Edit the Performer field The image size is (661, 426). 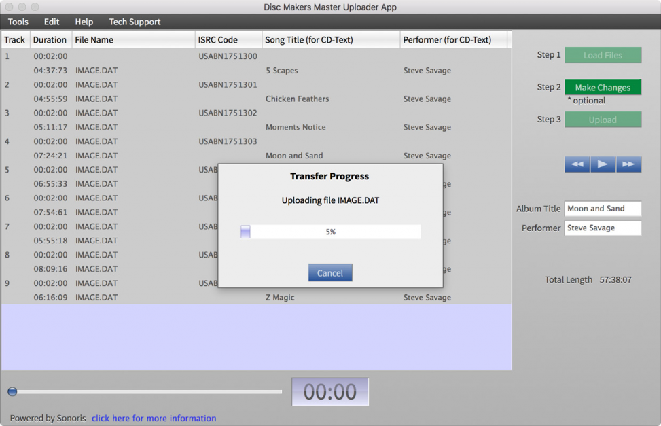[603, 228]
